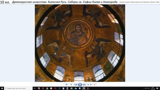Click the '10 кл.' label
The image size is (160, 90).
coord(5,2)
